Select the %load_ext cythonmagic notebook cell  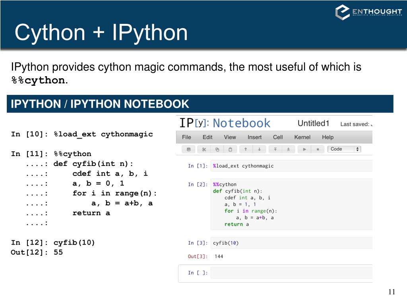[291, 166]
